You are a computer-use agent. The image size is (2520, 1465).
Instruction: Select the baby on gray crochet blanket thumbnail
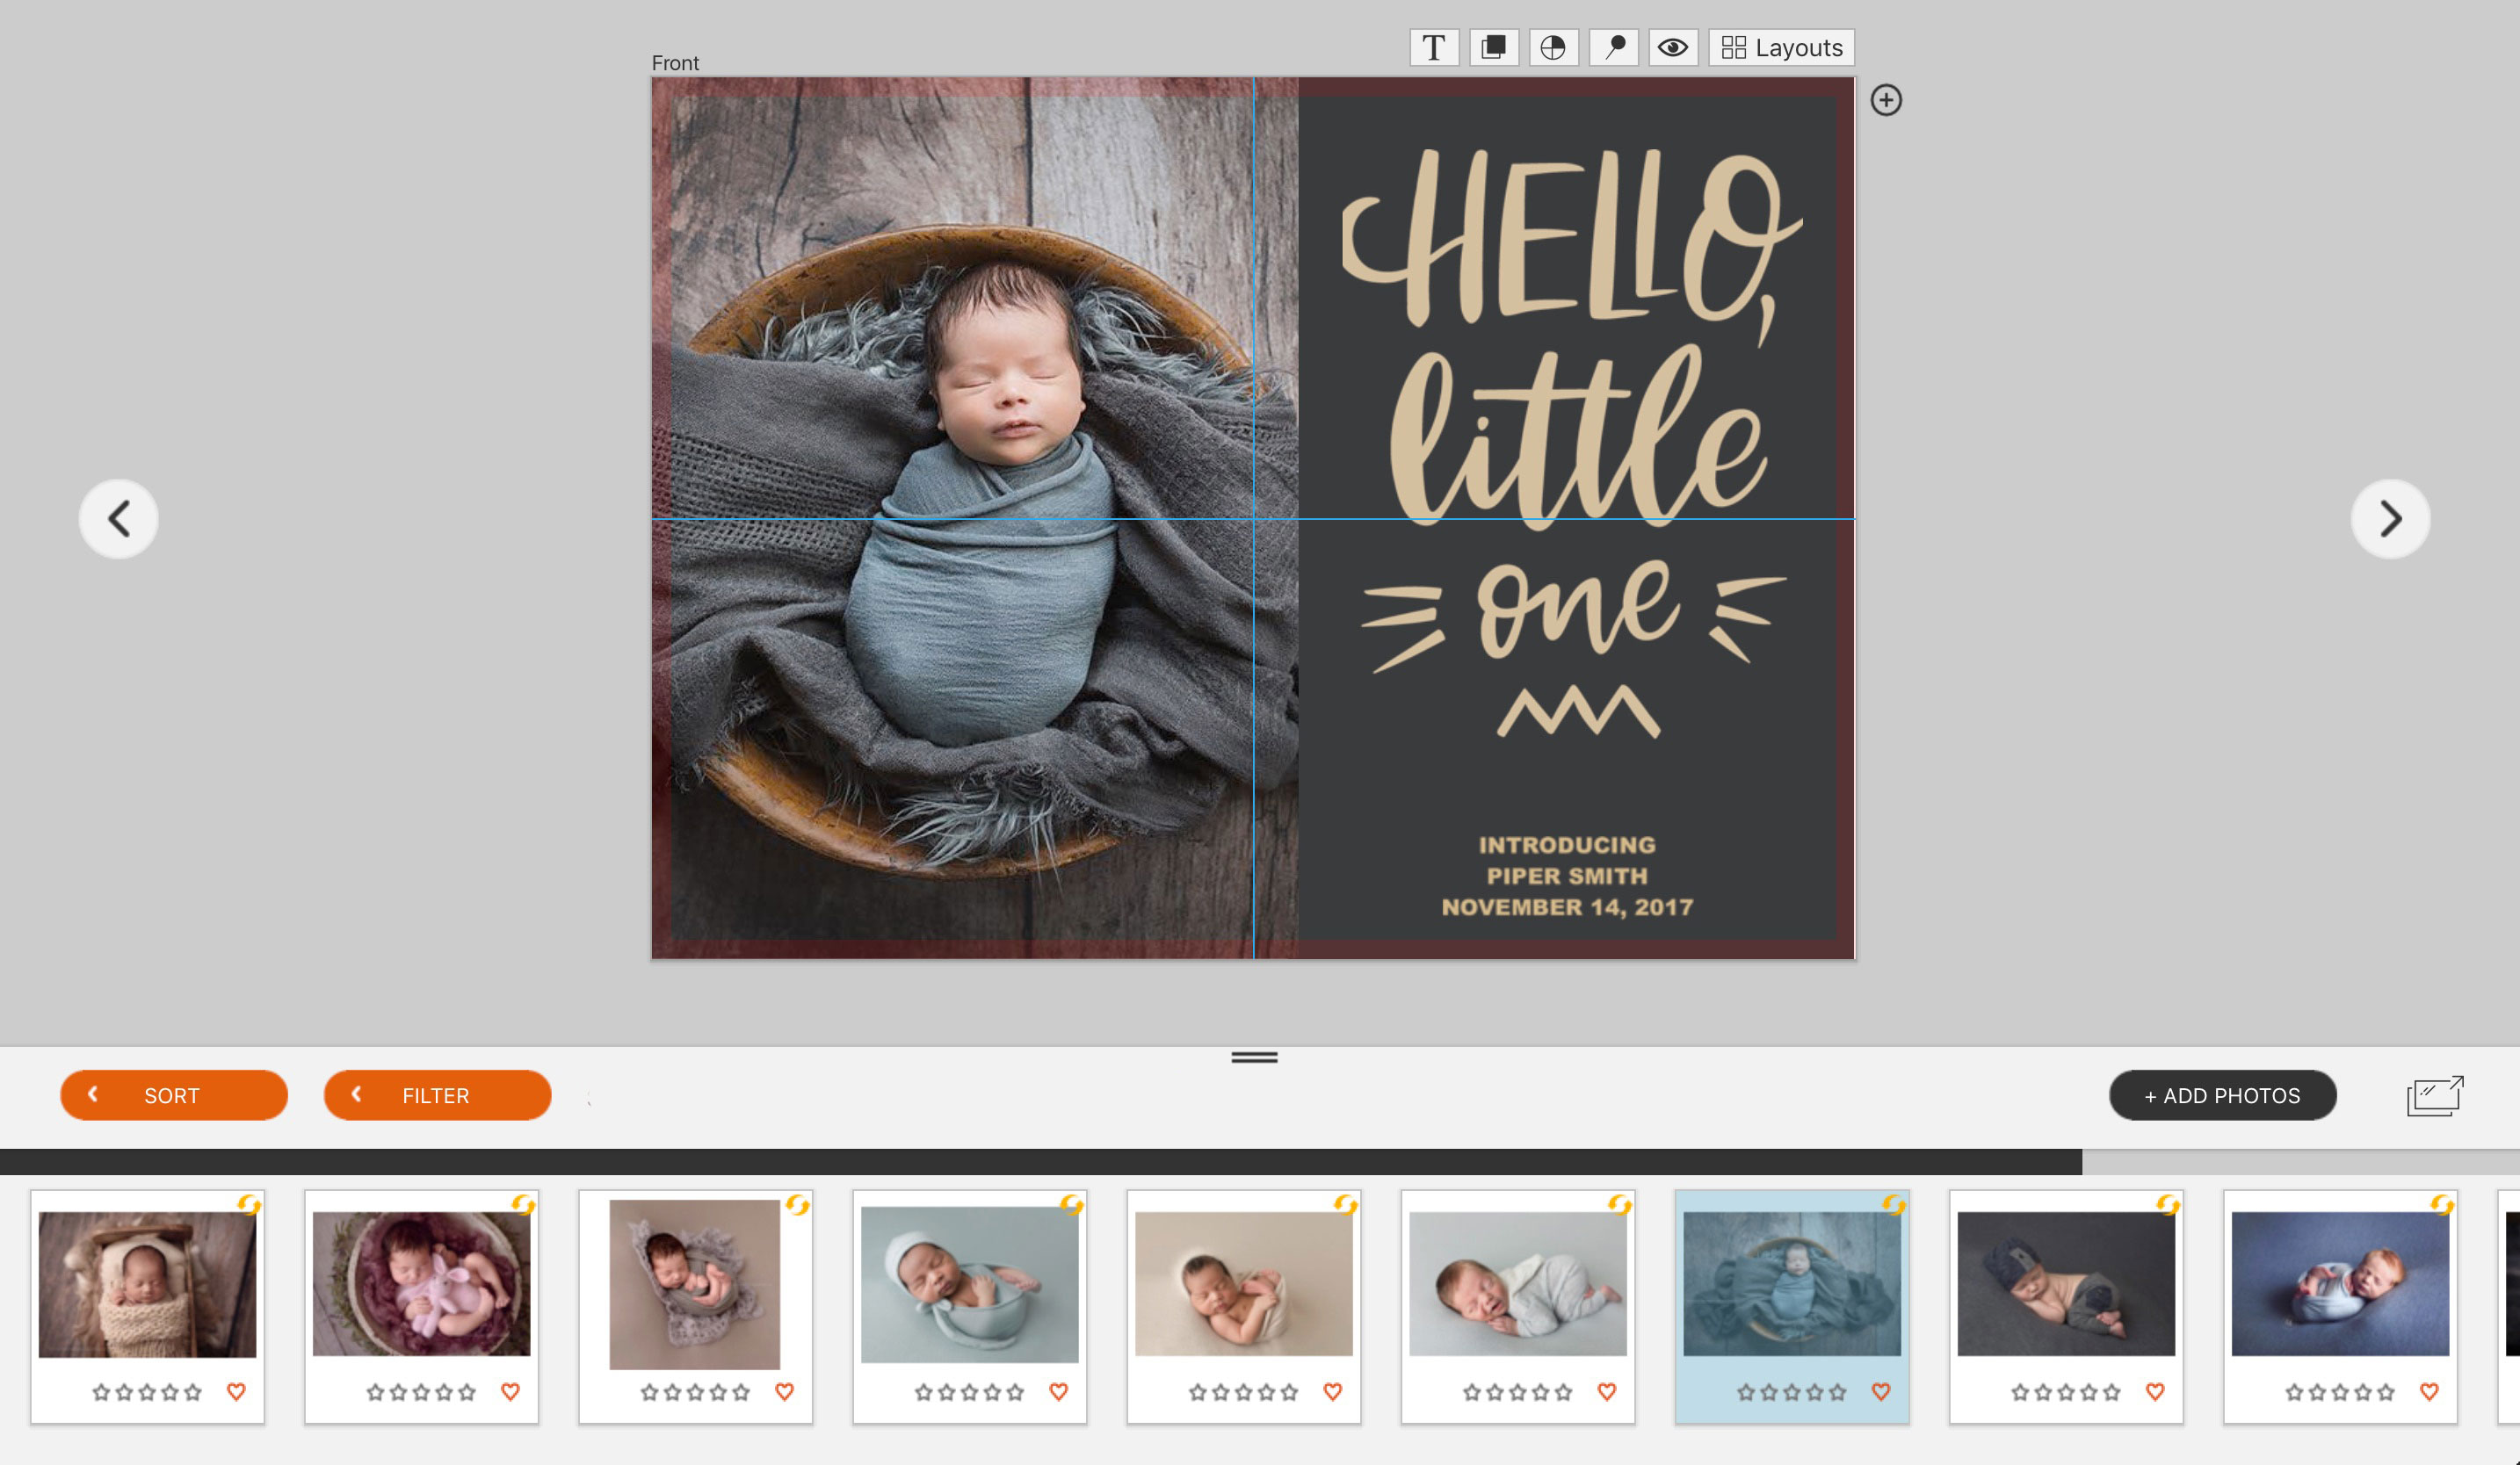pyautogui.click(x=695, y=1284)
